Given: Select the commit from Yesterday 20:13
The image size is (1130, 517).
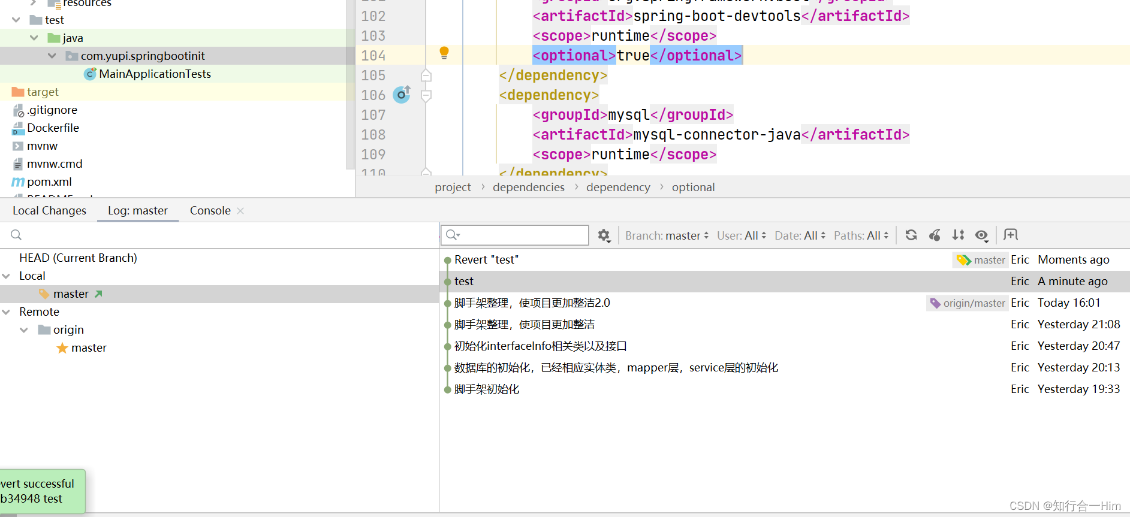Looking at the screenshot, I should coord(785,368).
